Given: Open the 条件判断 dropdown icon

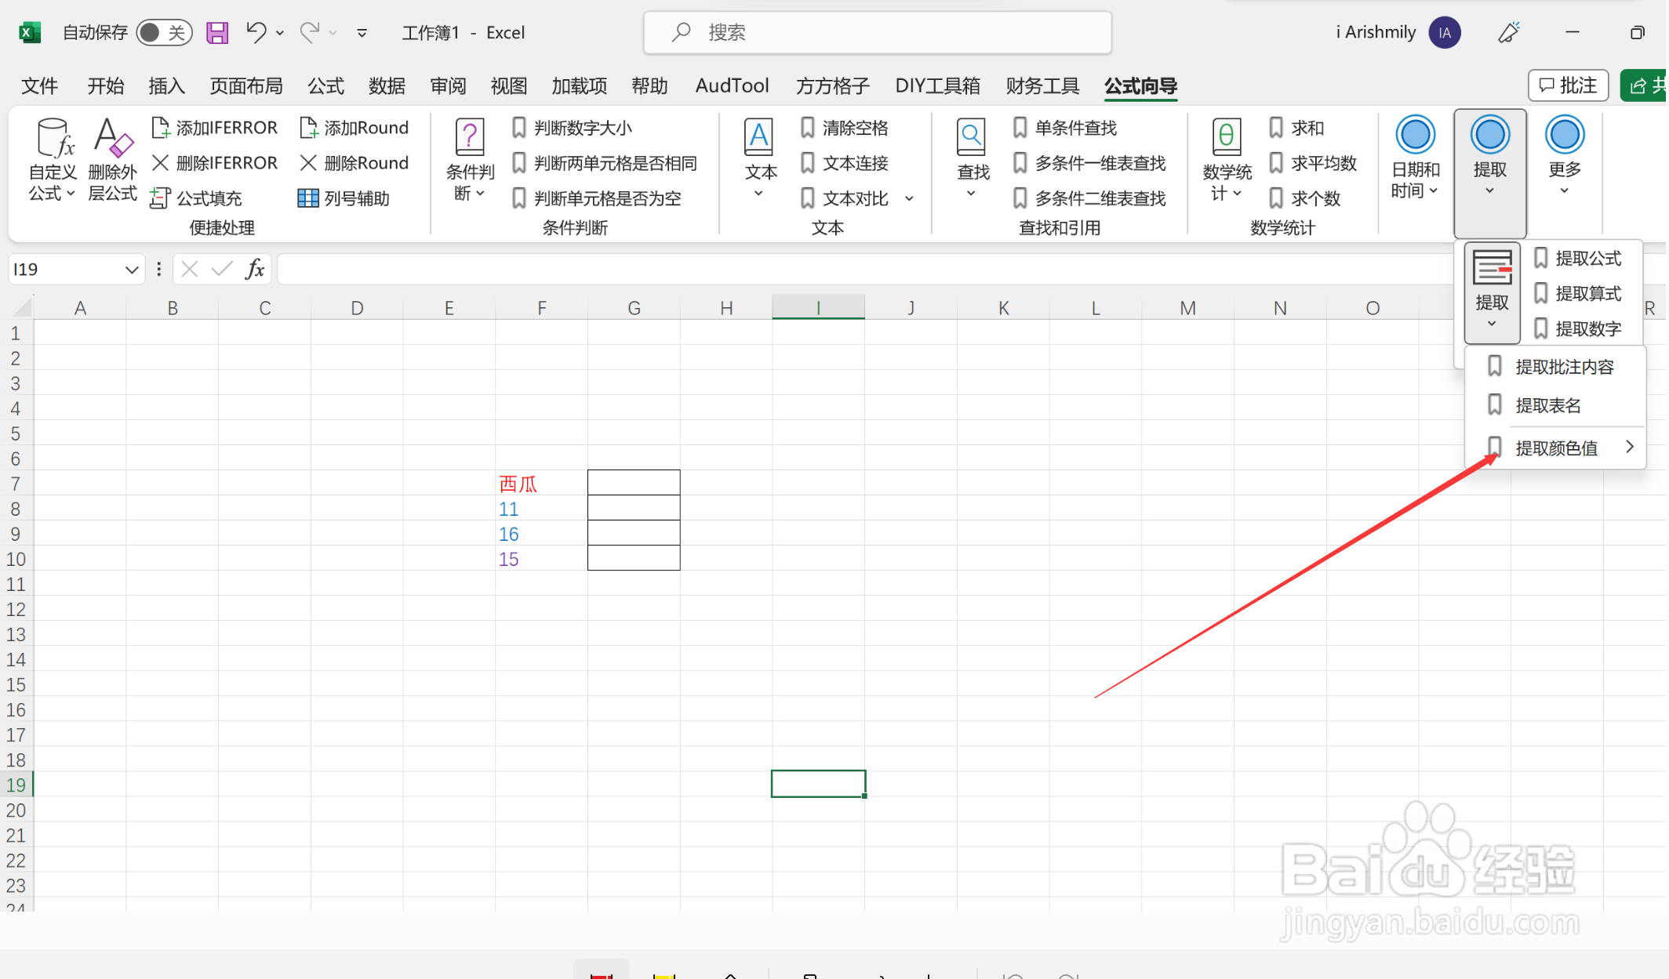Looking at the screenshot, I should pyautogui.click(x=470, y=160).
